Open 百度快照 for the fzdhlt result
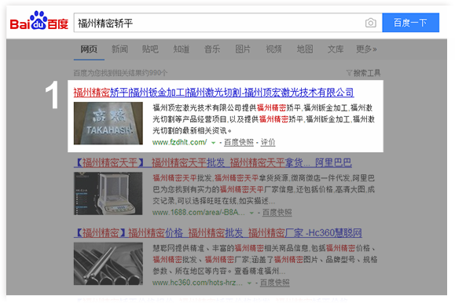The image size is (455, 303). pos(239,142)
